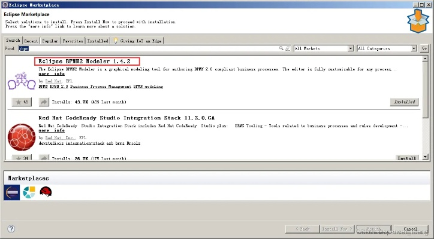Star the Eclipse BPMN2 Modeler entry
Screen dimensions: 434x239
point(22,102)
